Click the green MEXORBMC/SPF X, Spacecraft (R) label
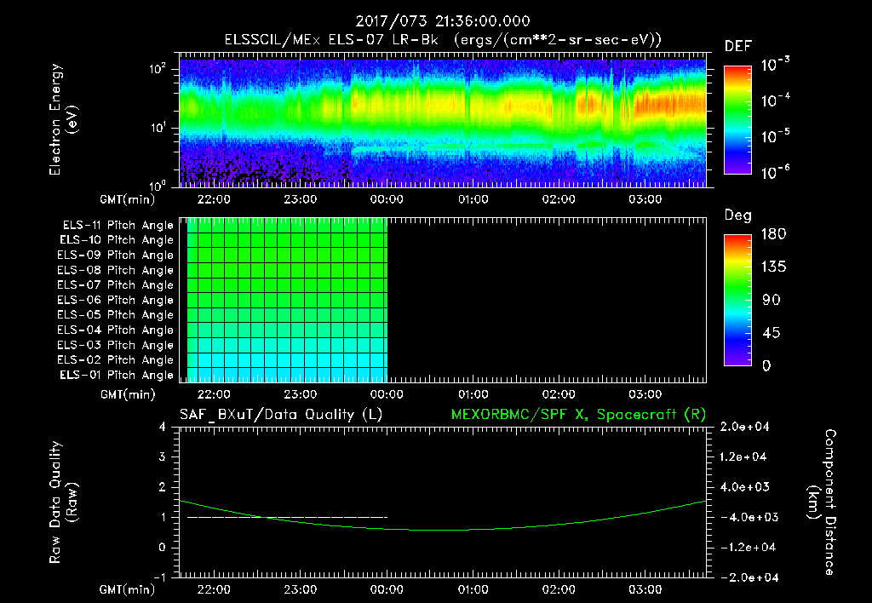 (578, 415)
